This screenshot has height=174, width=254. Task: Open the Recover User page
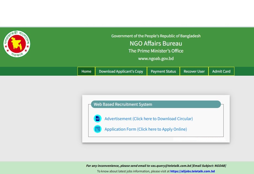point(194,71)
